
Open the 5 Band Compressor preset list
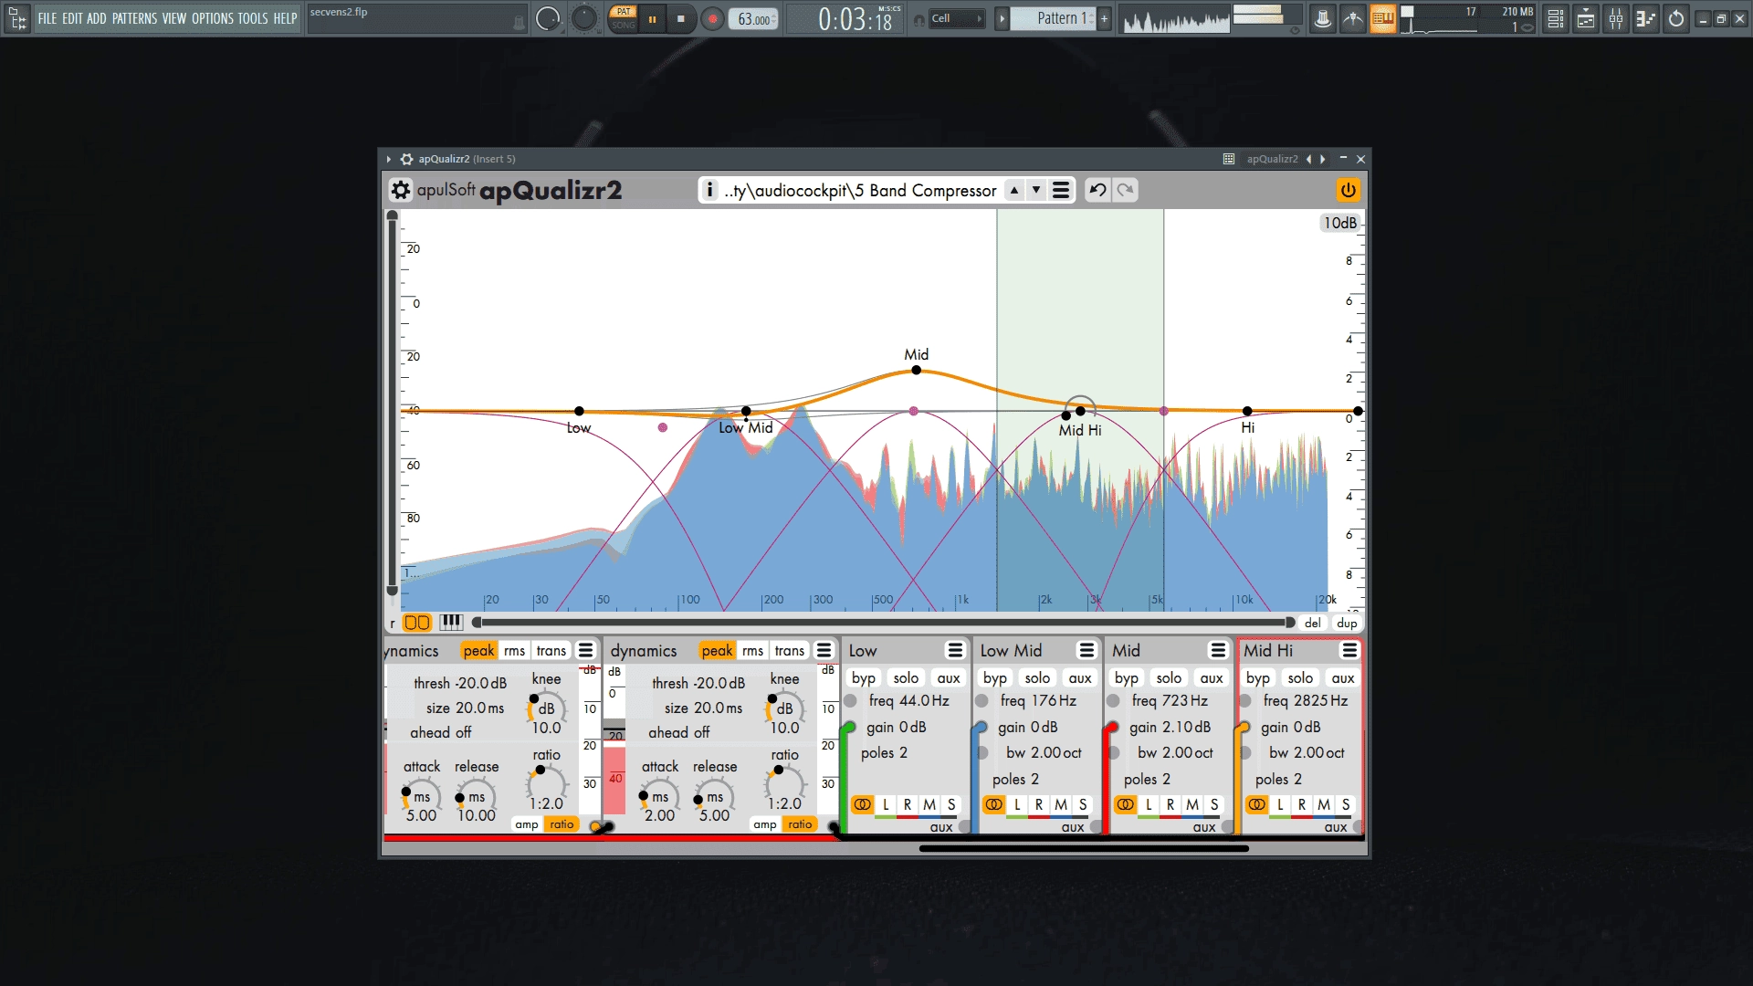tap(861, 190)
